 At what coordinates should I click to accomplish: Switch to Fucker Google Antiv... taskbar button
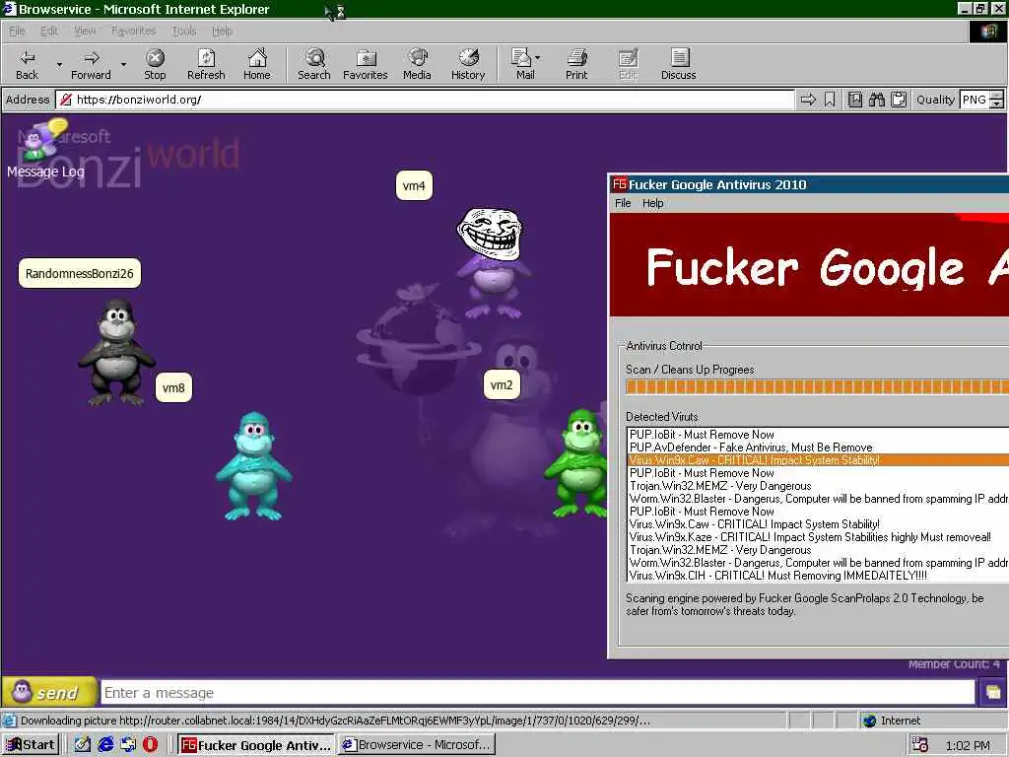pos(255,745)
